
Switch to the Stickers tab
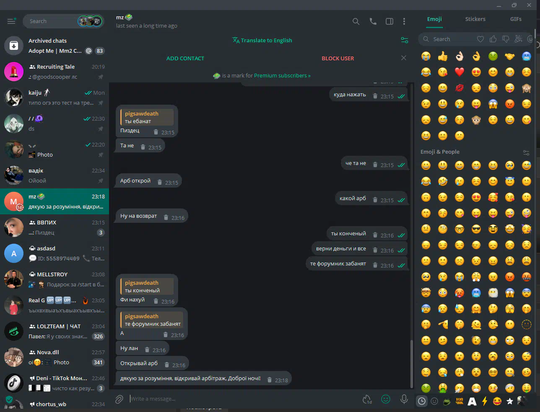click(x=475, y=19)
